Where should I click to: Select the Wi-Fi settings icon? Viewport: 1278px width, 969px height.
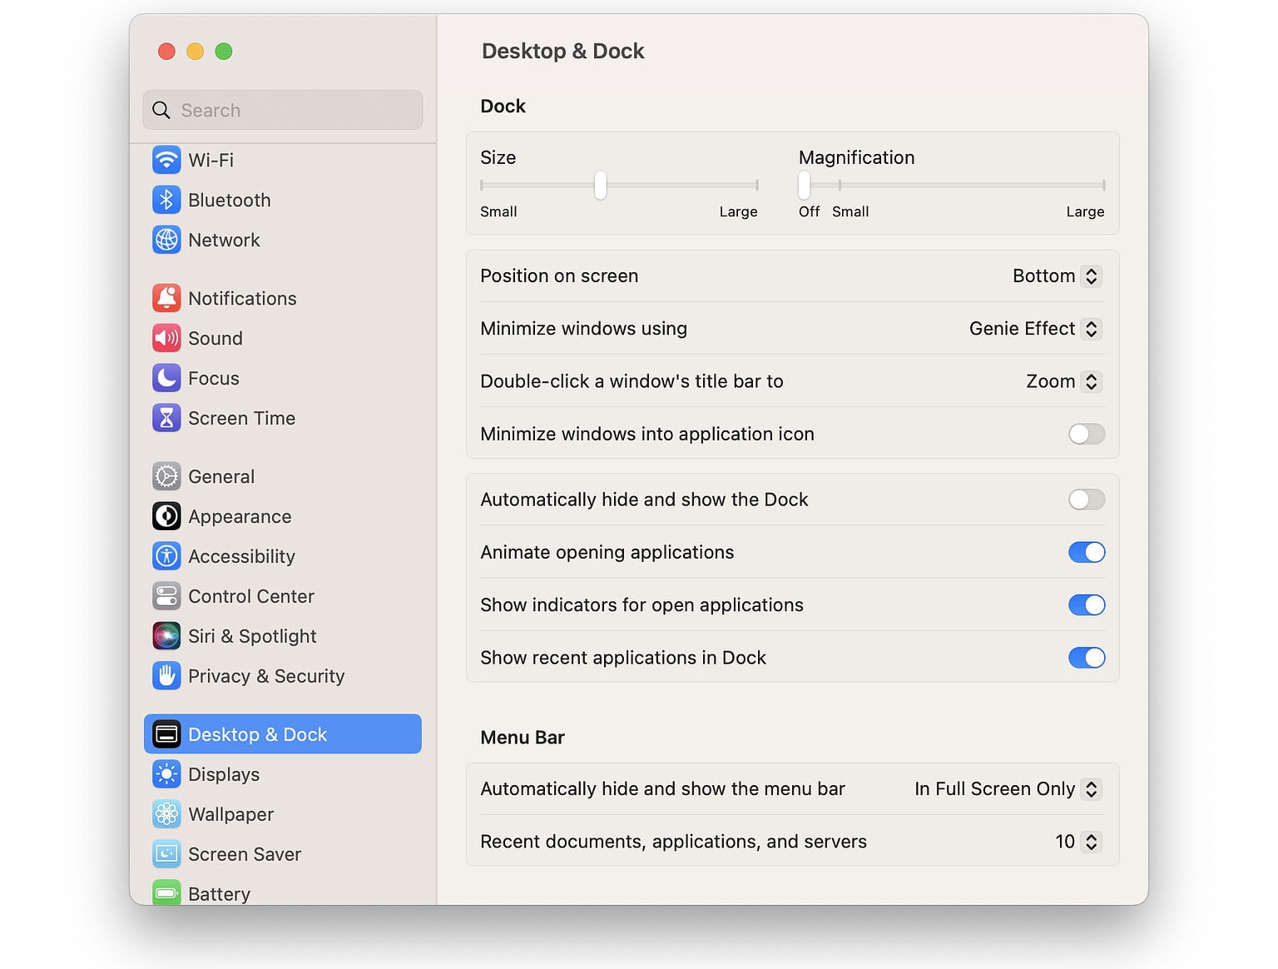point(166,160)
